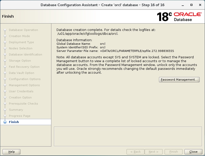Click the Help button
The image size is (205, 156).
[x=12, y=152]
